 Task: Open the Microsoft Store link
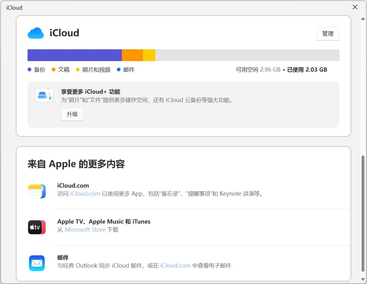pyautogui.click(x=85, y=230)
